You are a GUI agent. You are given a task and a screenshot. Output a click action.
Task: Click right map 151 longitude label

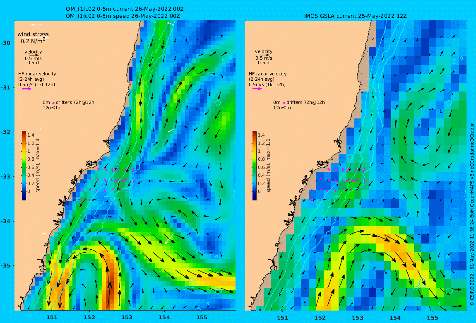[x=282, y=318]
